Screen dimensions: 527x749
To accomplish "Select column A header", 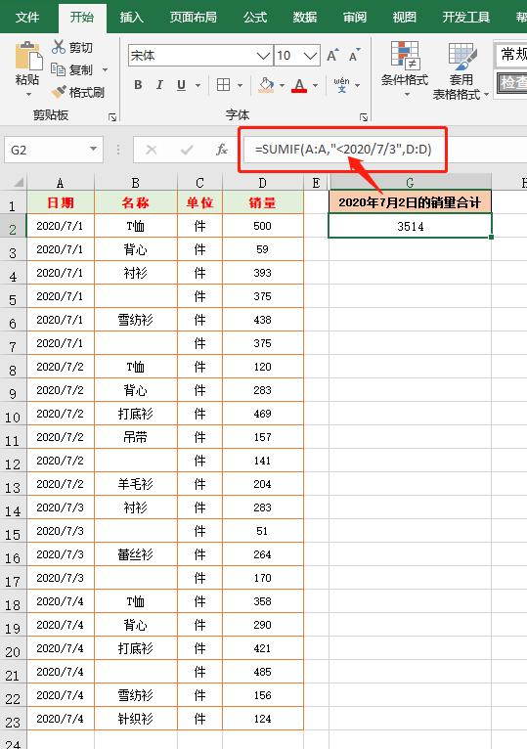I will tap(61, 183).
